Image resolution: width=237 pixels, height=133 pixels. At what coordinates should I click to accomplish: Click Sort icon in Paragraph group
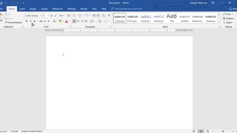pos(104,16)
